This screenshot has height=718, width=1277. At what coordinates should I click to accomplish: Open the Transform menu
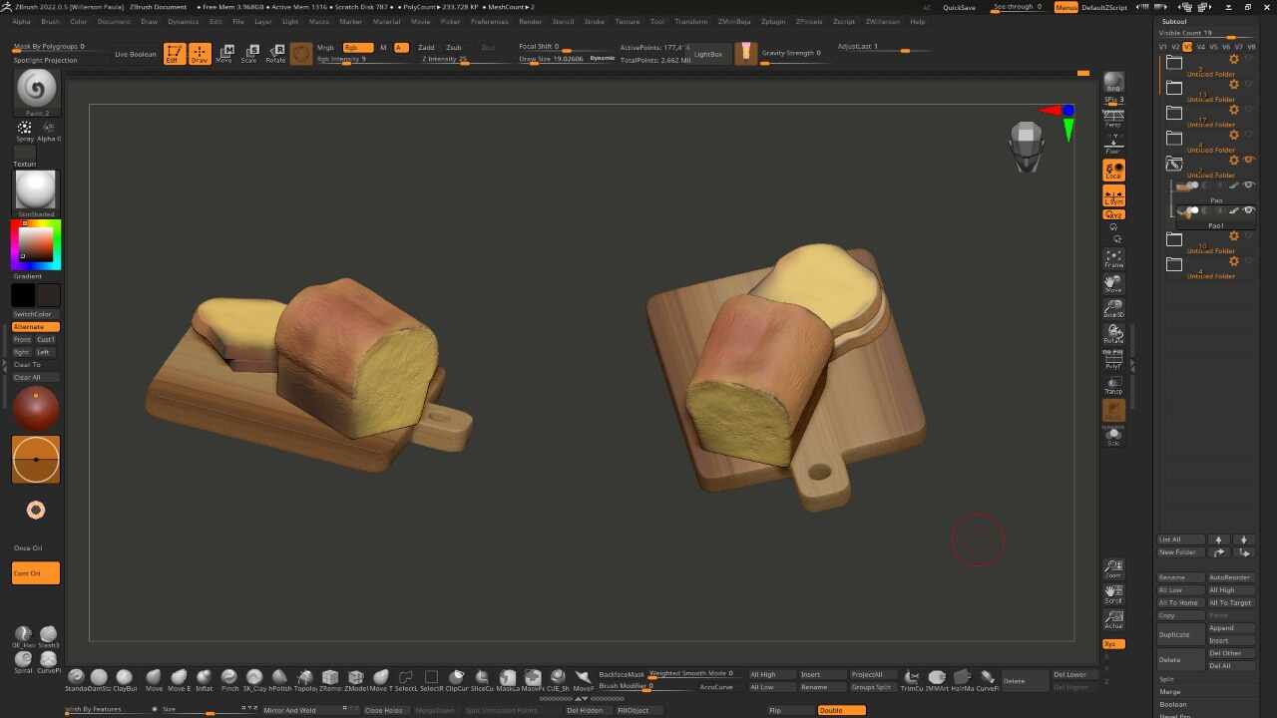click(x=690, y=21)
